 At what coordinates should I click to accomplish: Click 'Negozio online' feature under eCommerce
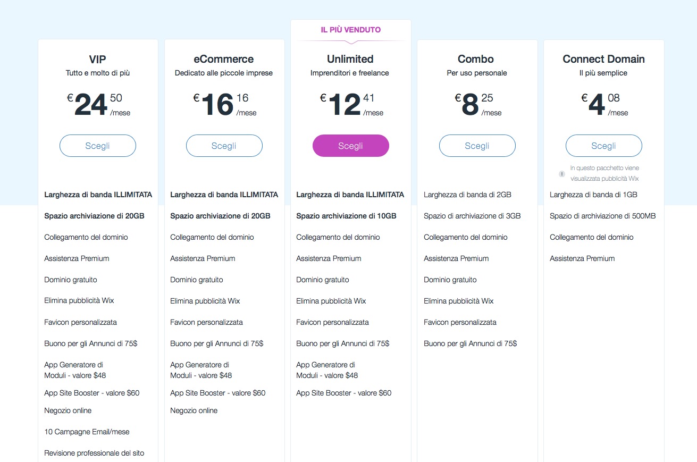pyautogui.click(x=194, y=410)
